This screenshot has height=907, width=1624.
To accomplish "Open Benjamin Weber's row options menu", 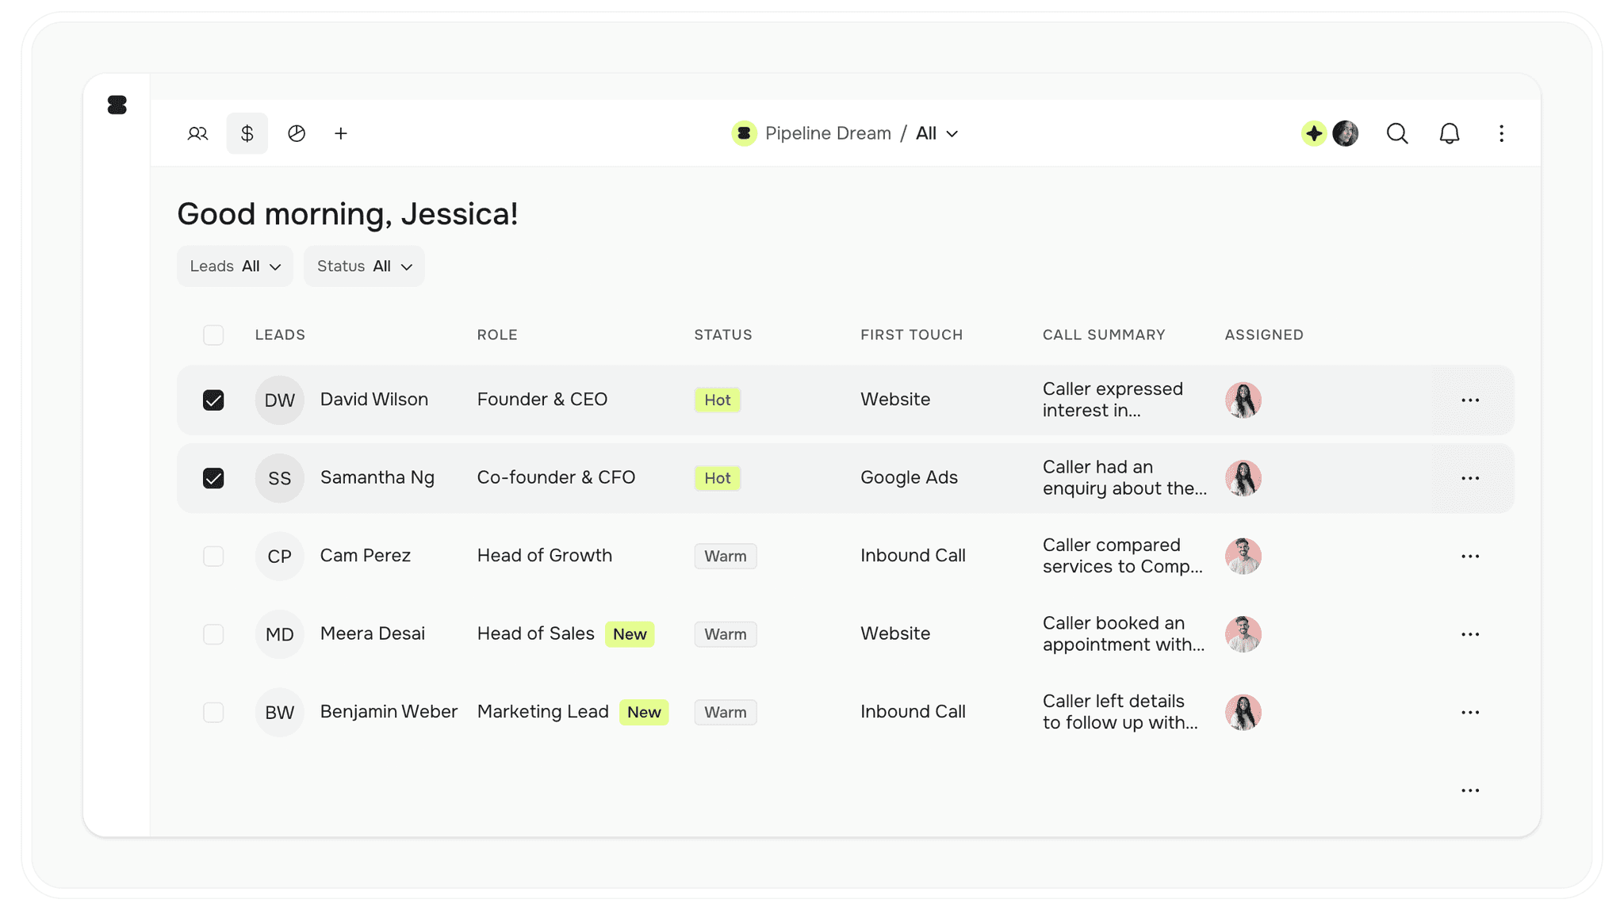I will [1470, 712].
